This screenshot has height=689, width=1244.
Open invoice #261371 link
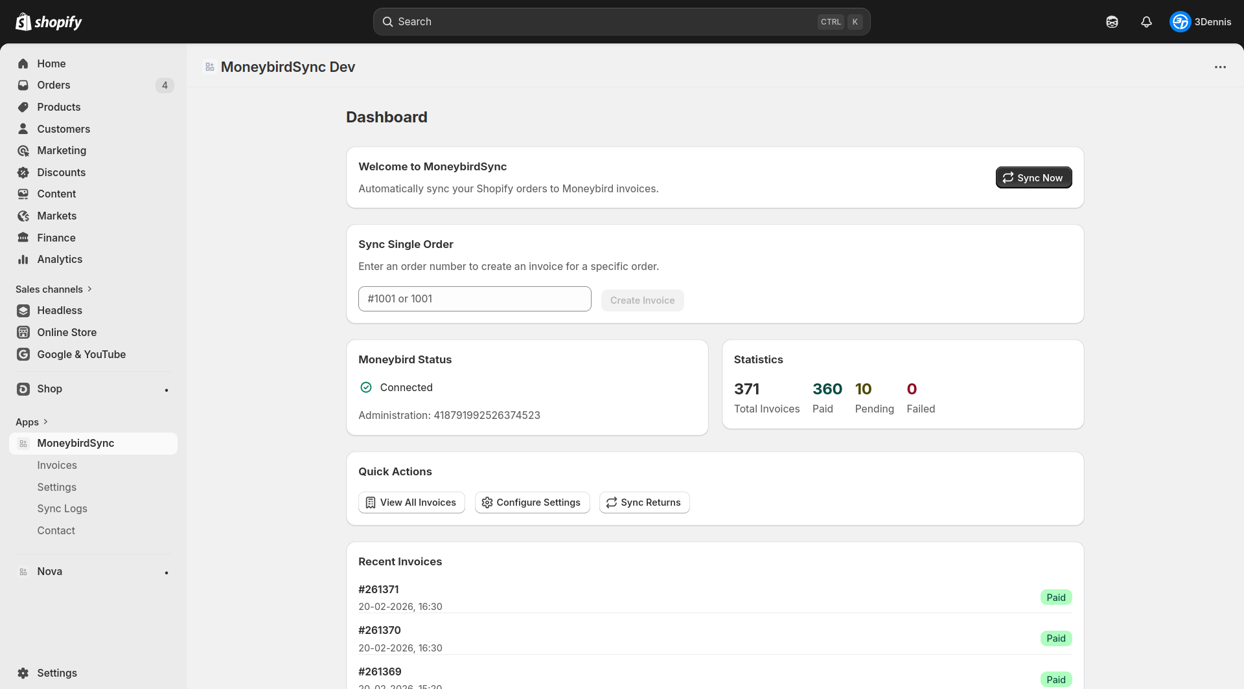pos(378,589)
